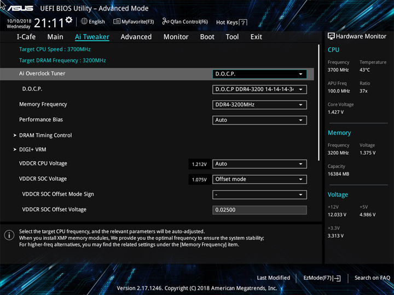Switch to the I-Cafe tab
The image size is (394, 295).
click(26, 37)
